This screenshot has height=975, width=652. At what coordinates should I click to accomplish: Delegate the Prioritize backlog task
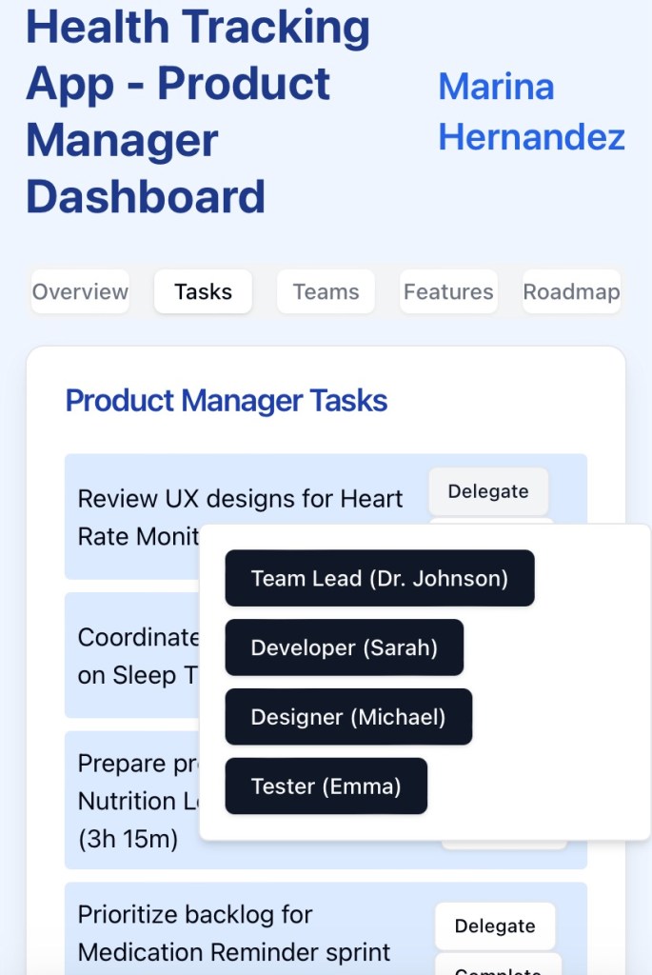click(494, 926)
